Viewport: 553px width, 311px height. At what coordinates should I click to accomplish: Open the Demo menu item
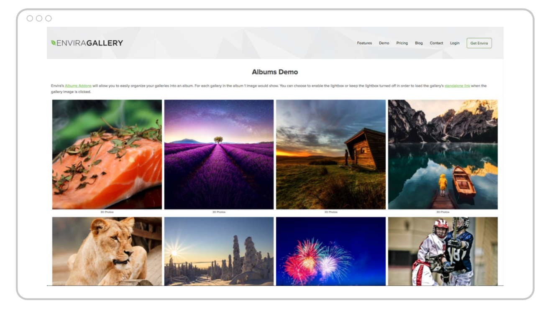[384, 43]
